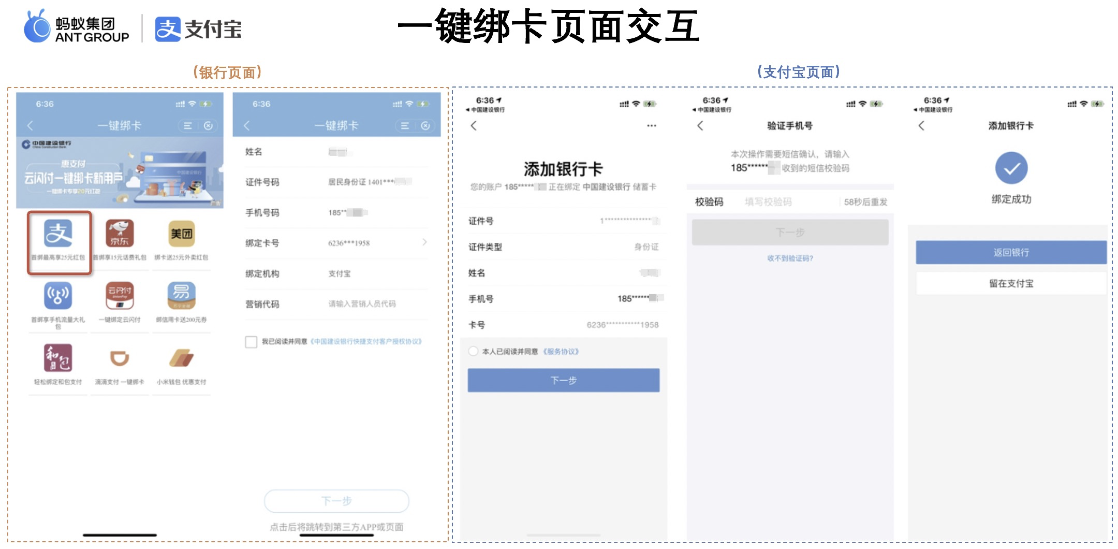Go back from the 验证手机号 page
Screen dimensions: 1118x549
(700, 126)
